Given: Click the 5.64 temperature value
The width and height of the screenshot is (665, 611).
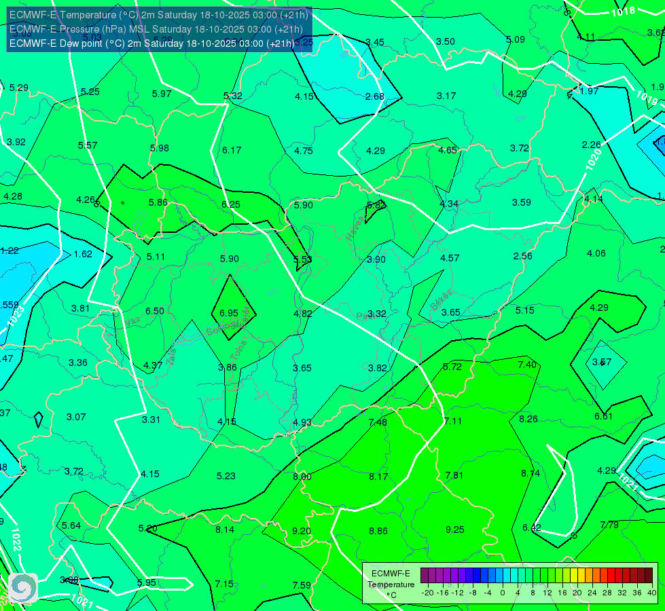Looking at the screenshot, I should point(71,525).
